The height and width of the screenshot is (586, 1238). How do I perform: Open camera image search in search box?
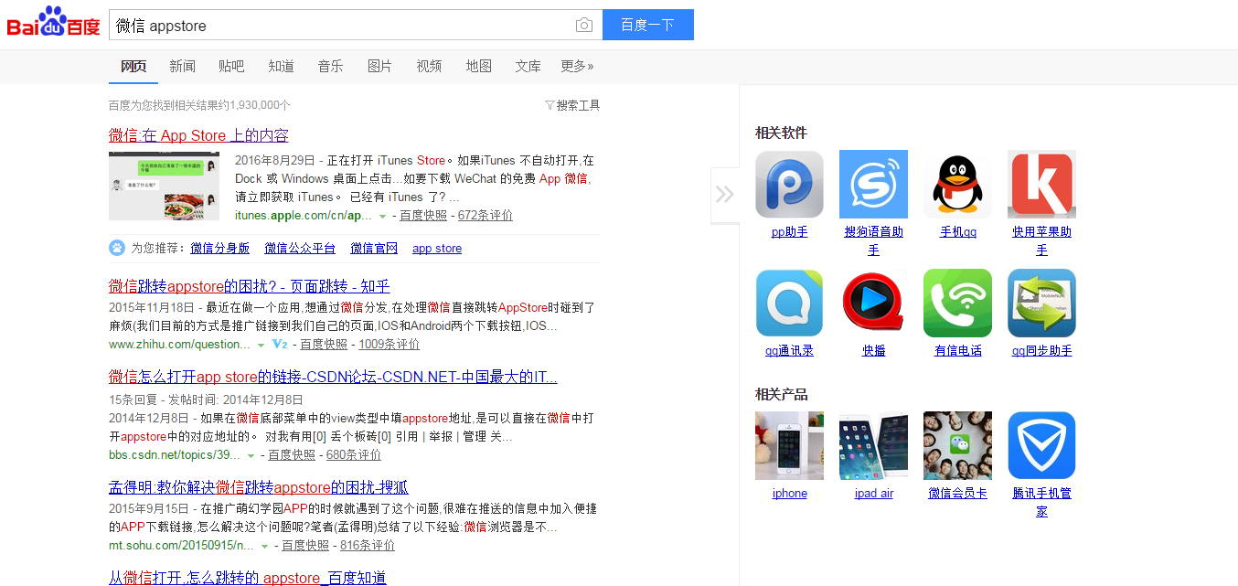584,25
